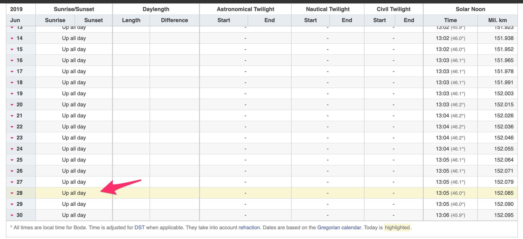Viewport: 523px width, 239px height.
Task: Expand the June 27 row arrow
Action: (12, 182)
